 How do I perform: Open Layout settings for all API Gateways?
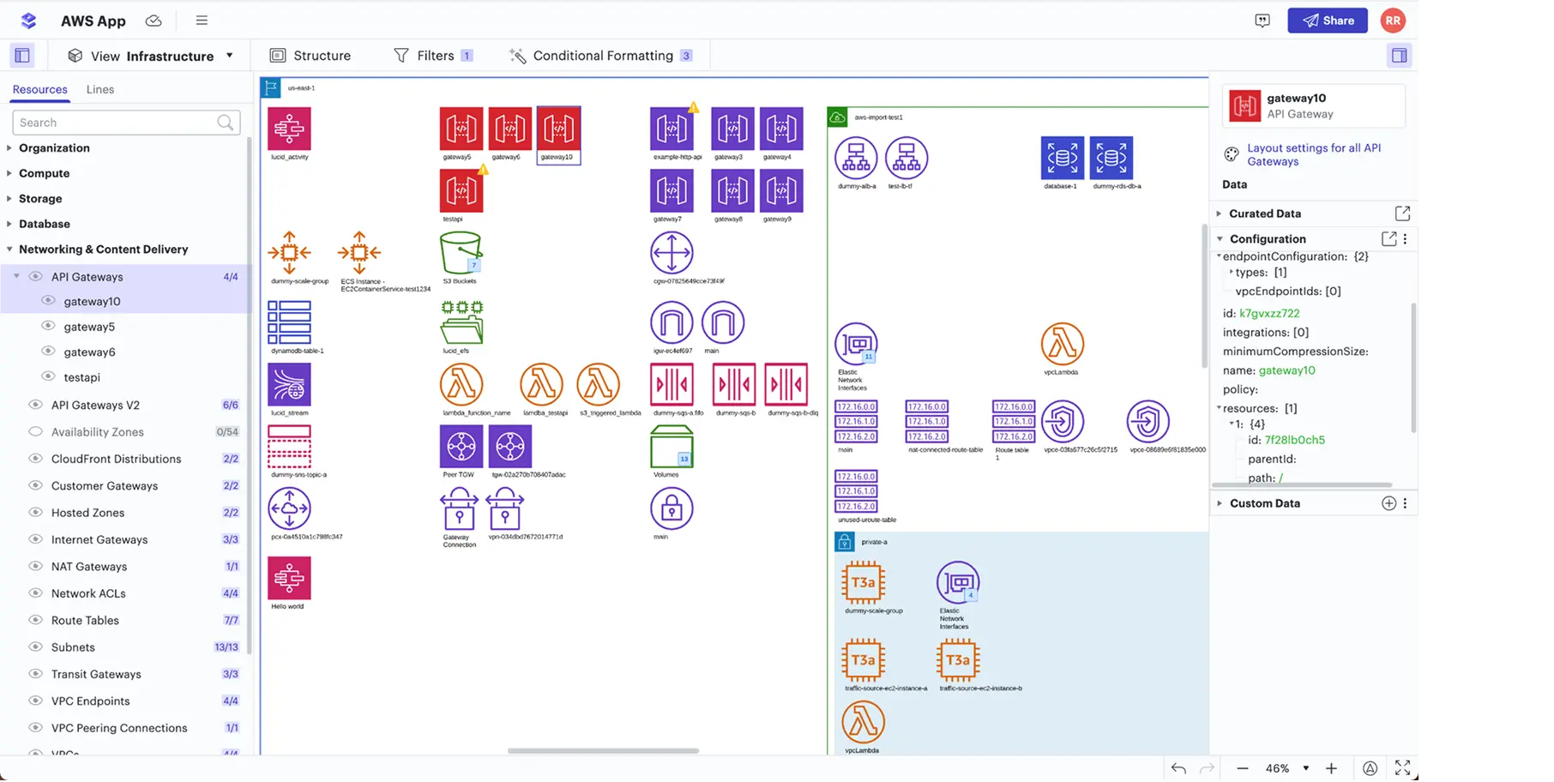1313,154
